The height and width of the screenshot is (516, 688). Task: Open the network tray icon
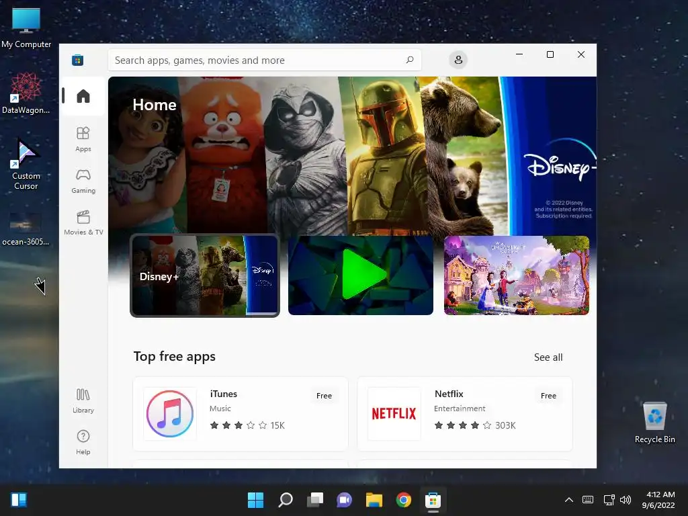[x=609, y=500]
